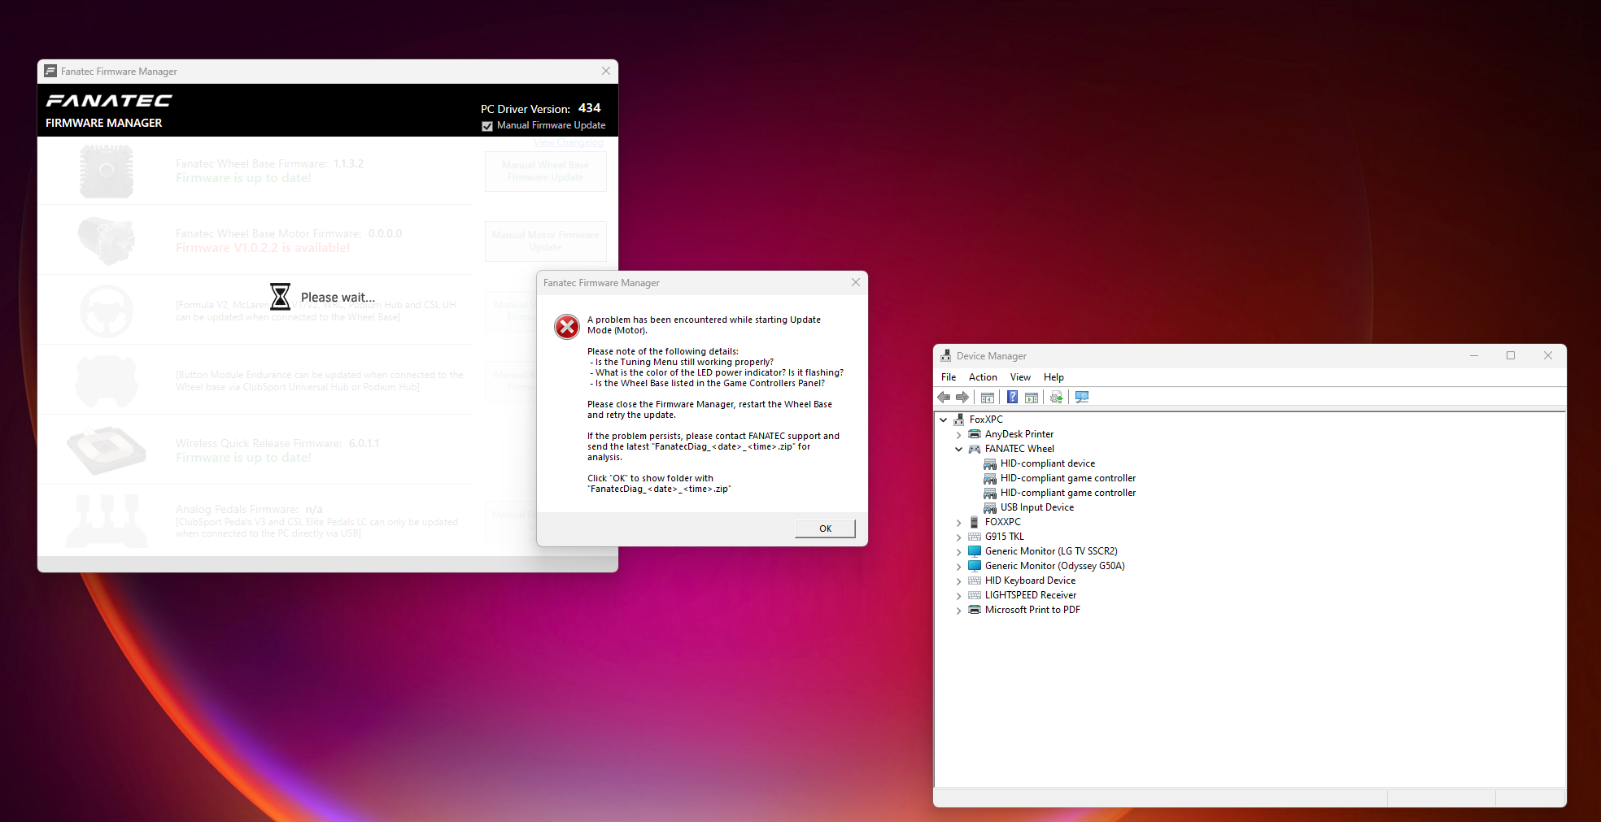This screenshot has width=1601, height=822.
Task: Click the Device Manager title bar icon
Action: [x=945, y=356]
